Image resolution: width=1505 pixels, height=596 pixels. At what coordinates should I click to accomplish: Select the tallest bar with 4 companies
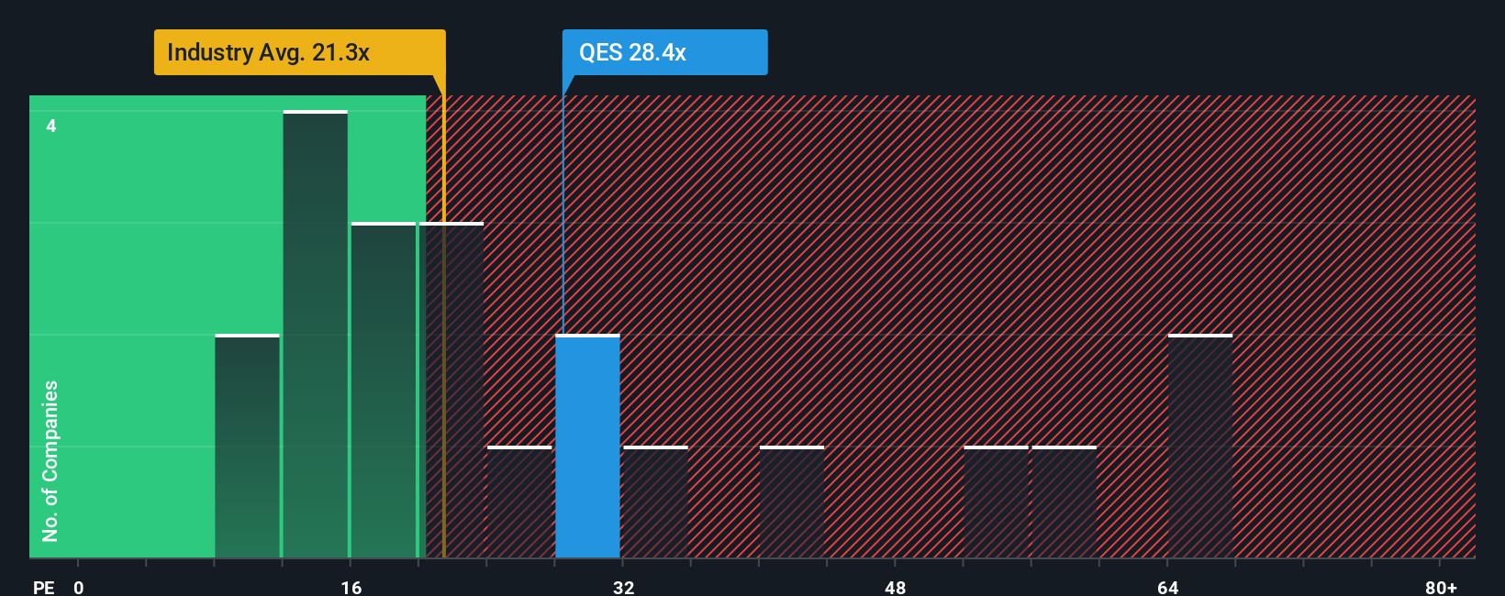click(x=315, y=334)
